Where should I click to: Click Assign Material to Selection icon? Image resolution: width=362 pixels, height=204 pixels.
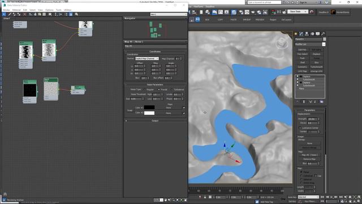pos(19,14)
